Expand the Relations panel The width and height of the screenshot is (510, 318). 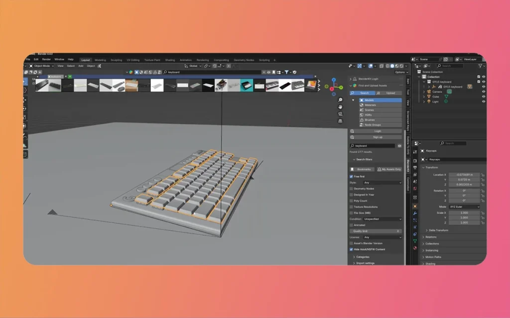(x=431, y=237)
